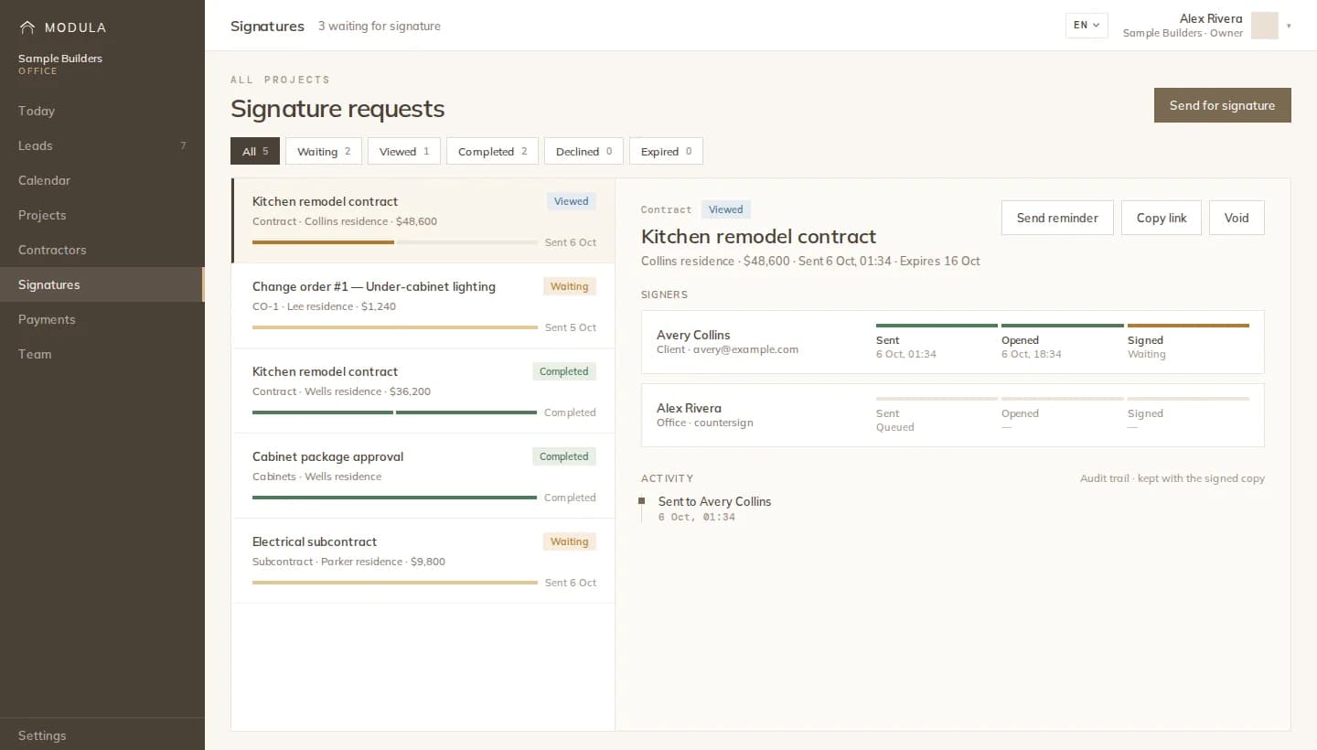Open the Alex Rivera profile avatar
Screen dimensions: 1317x750
click(x=1264, y=26)
